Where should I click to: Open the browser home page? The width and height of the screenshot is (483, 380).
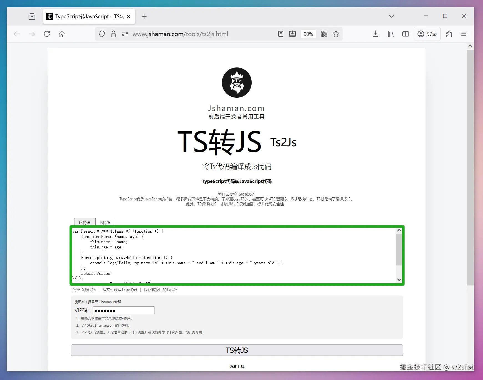(x=62, y=34)
